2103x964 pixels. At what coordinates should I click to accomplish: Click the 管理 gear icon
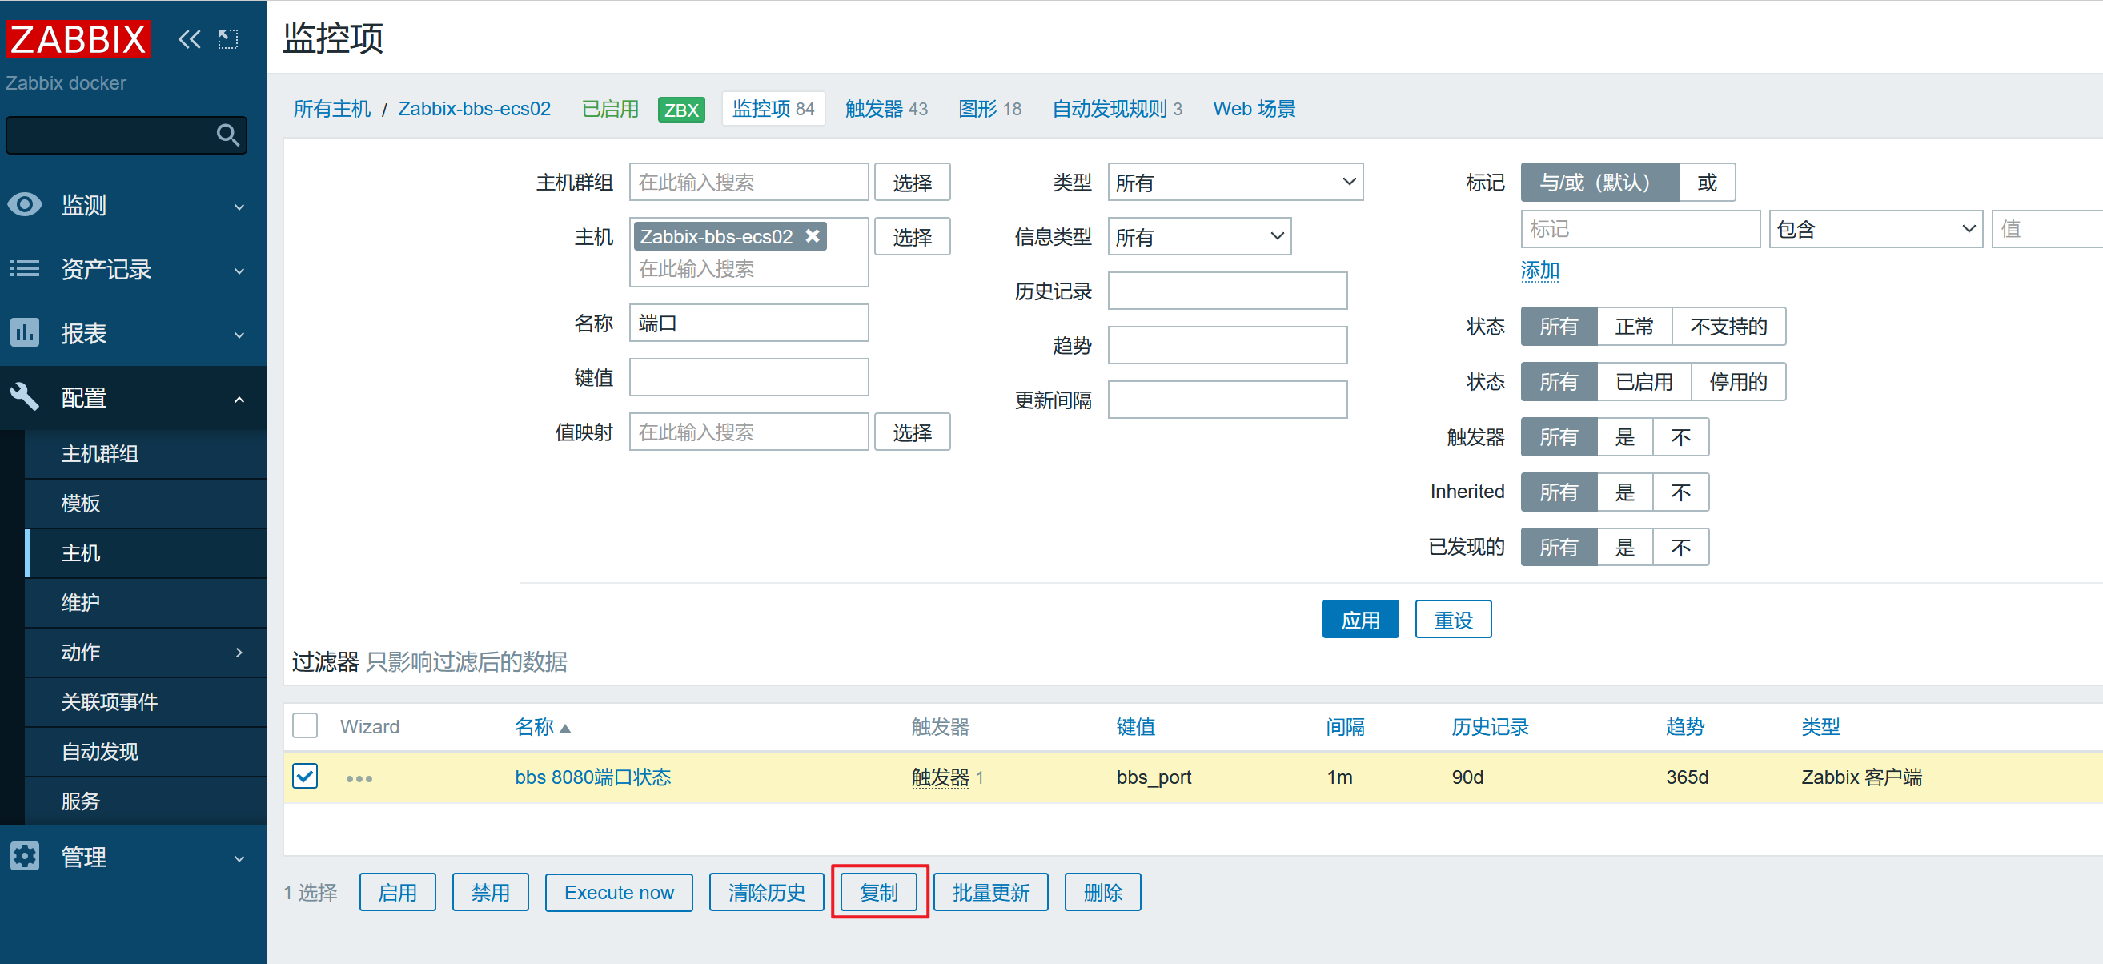click(25, 856)
